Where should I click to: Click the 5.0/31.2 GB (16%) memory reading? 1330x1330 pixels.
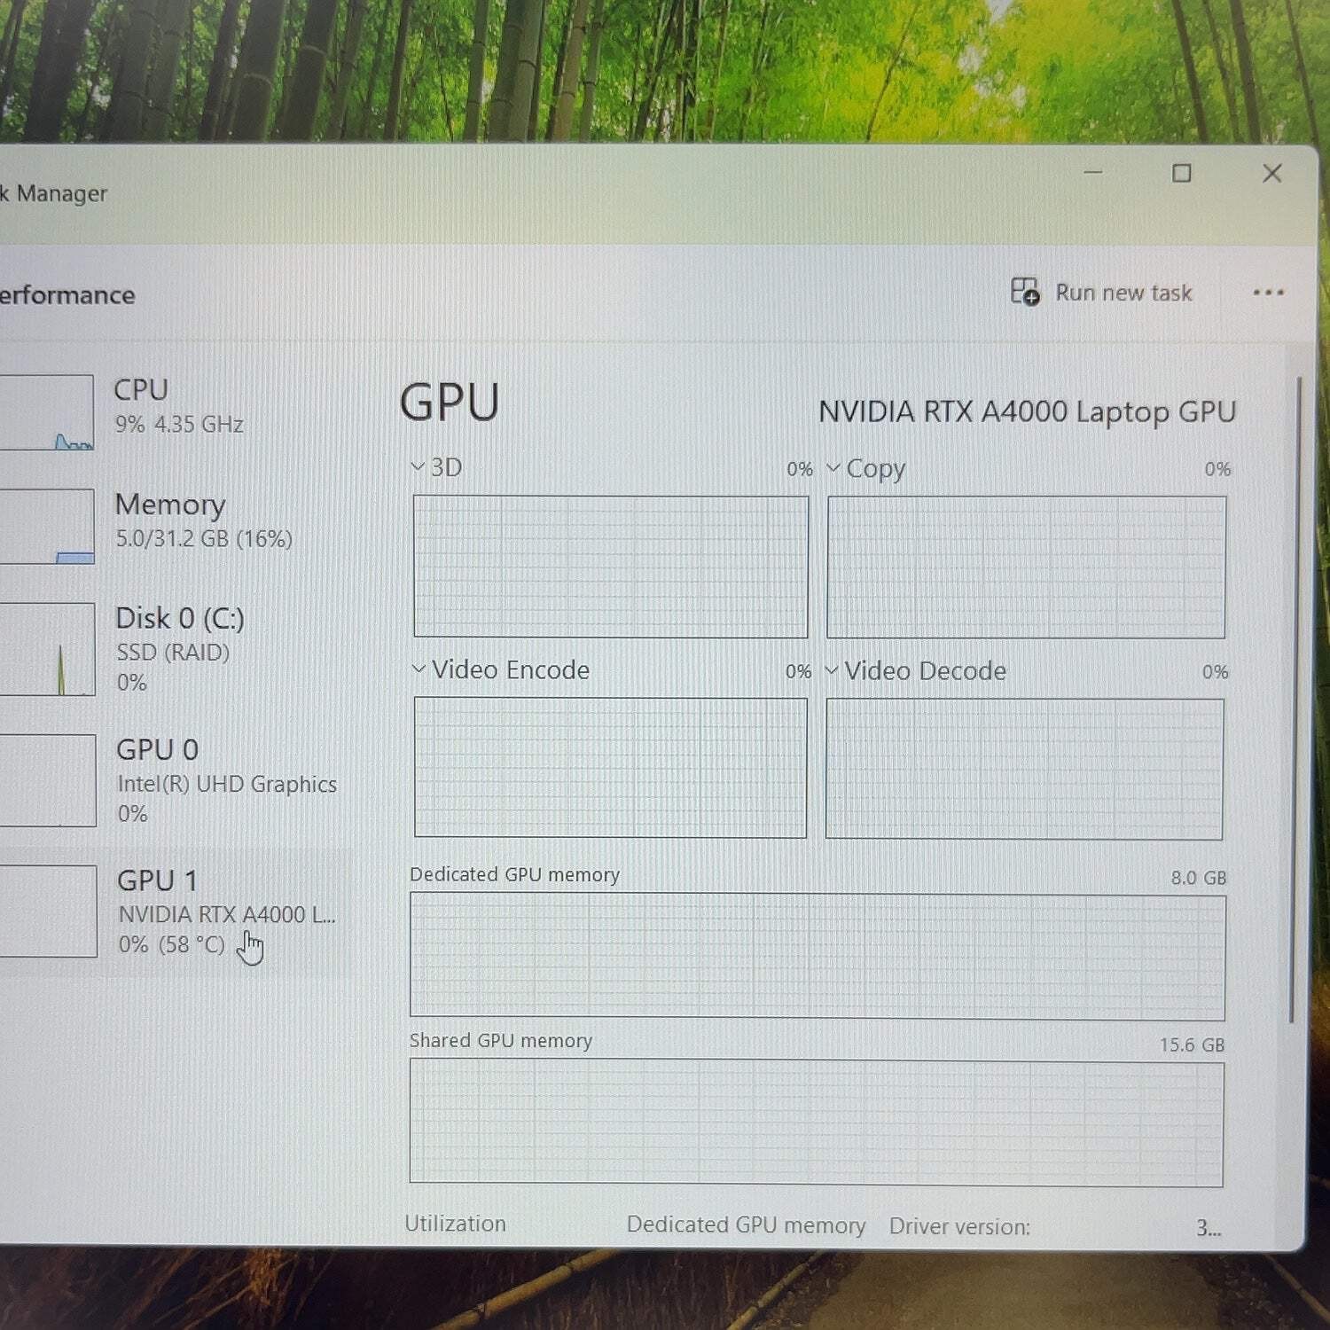pos(204,538)
